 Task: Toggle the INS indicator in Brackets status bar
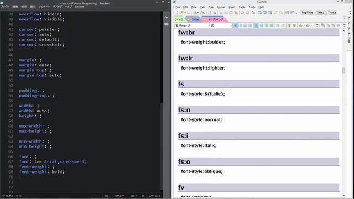pyautogui.click(x=106, y=196)
